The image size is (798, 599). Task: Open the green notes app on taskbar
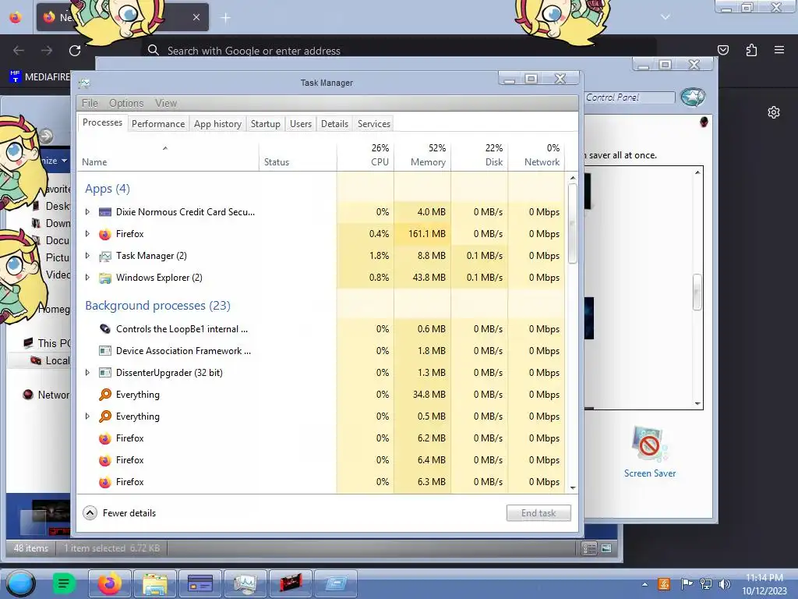pos(64,583)
